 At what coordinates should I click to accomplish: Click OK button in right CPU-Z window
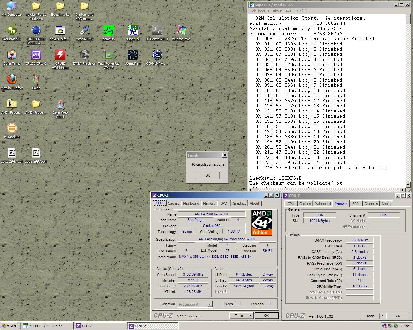[x=398, y=316]
